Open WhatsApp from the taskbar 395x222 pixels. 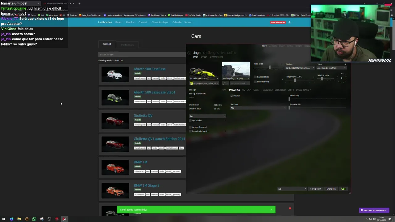click(34, 219)
